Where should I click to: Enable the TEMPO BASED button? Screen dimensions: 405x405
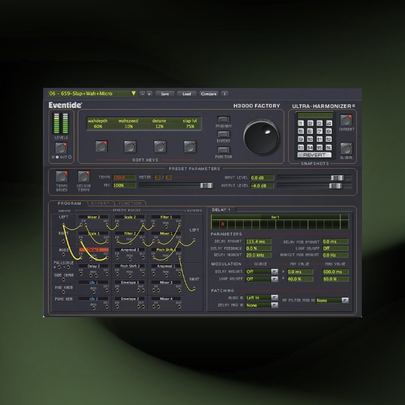[x=62, y=176]
